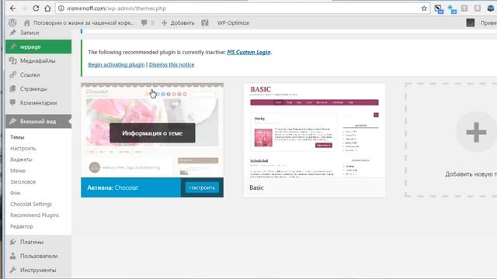
Task: Open 'Настроить' submenu item
Action: pyautogui.click(x=23, y=148)
